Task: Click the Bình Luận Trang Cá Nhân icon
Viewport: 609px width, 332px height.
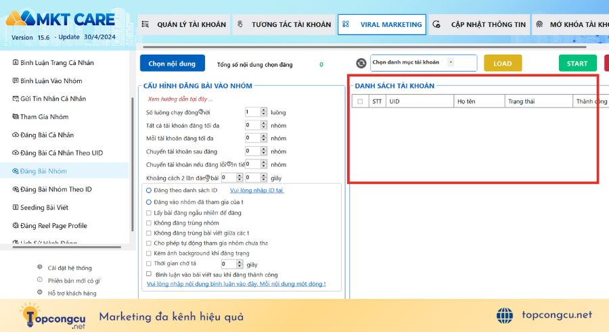Action: (16, 62)
